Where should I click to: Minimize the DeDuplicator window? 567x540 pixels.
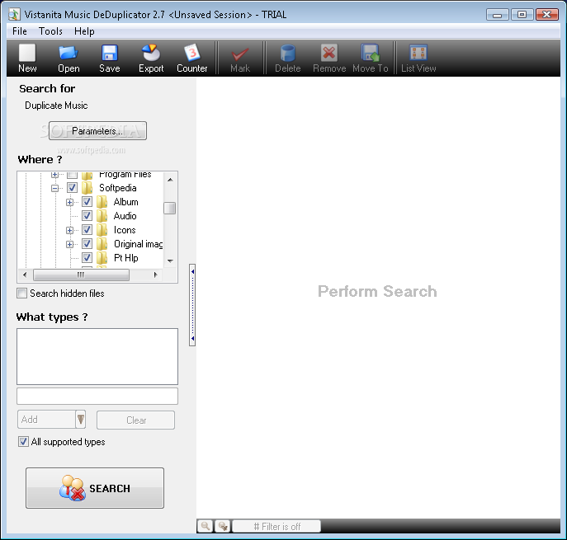pos(498,15)
